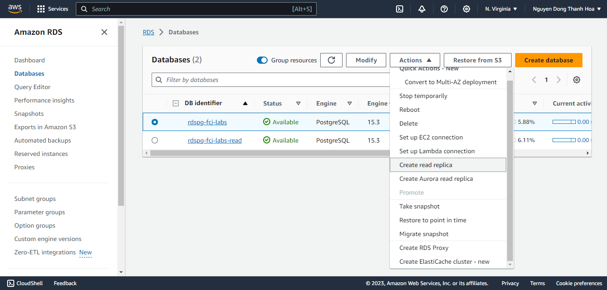The height and width of the screenshot is (290, 607).
Task: Go to previous page arrow
Action: 534,80
